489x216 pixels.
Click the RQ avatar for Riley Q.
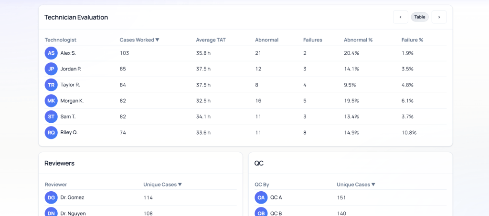pyautogui.click(x=51, y=132)
